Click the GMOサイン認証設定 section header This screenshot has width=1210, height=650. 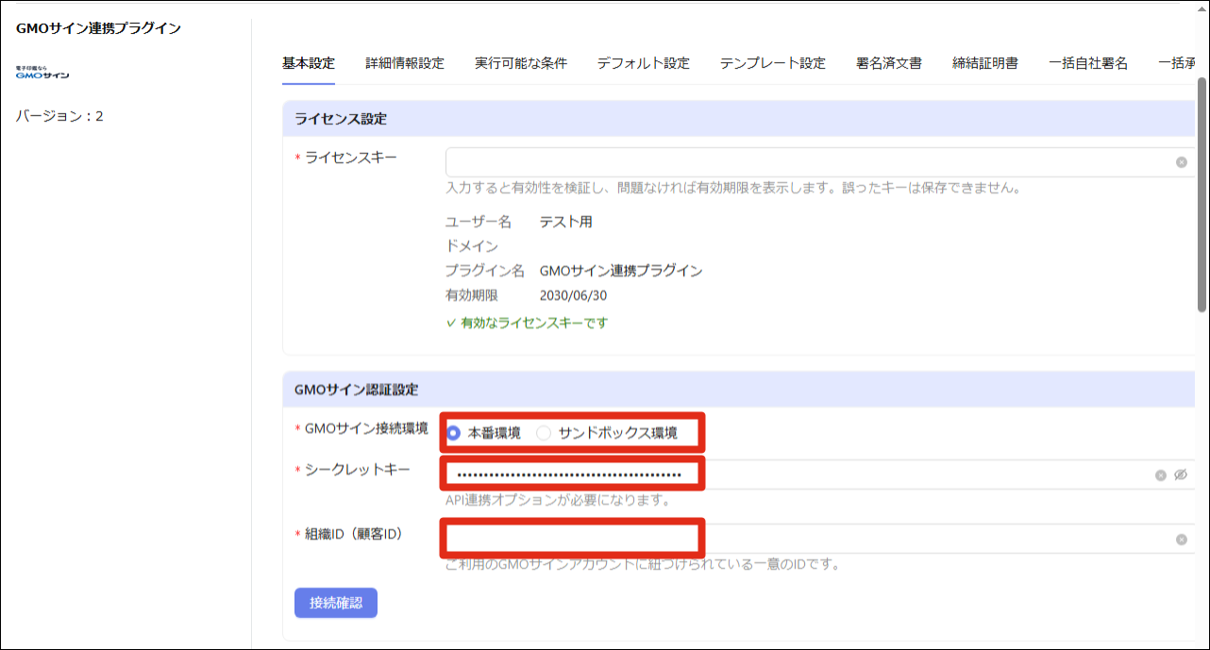[739, 389]
